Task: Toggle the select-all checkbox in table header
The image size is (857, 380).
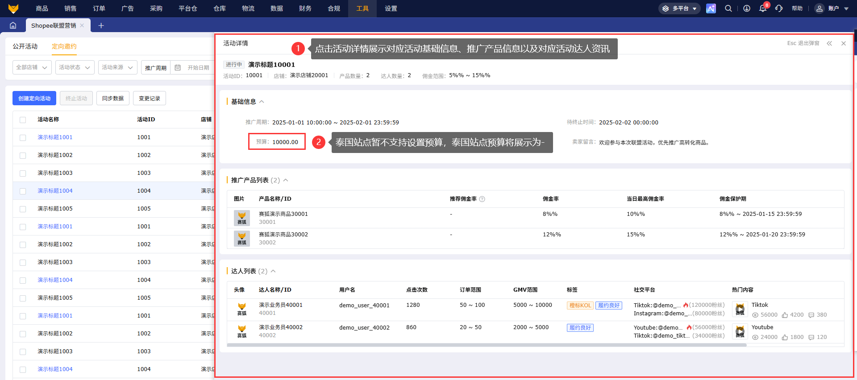Action: tap(23, 120)
